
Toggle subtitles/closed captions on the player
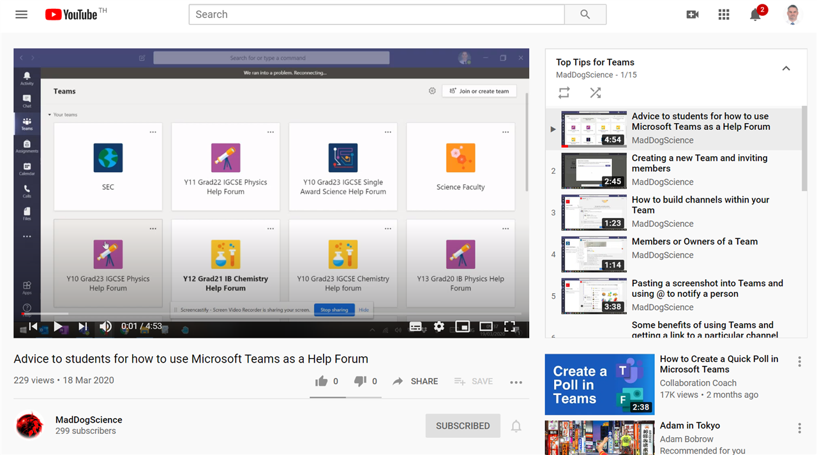coord(416,327)
